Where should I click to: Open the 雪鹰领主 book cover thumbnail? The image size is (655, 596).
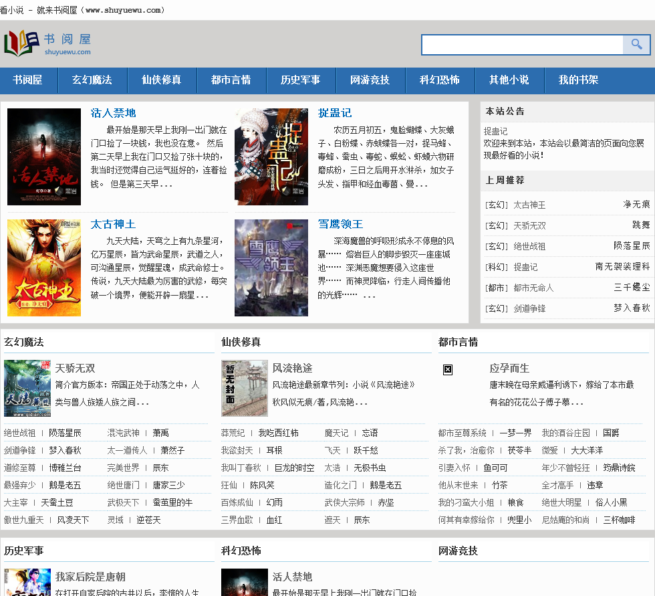pyautogui.click(x=271, y=268)
